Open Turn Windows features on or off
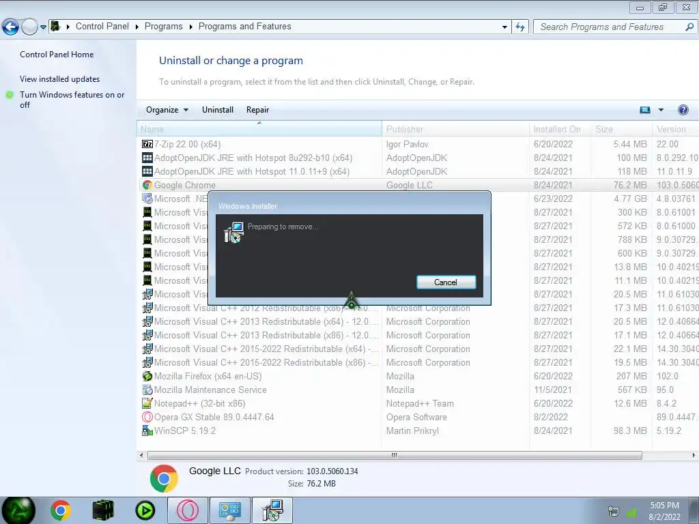This screenshot has height=524, width=699. 72,100
